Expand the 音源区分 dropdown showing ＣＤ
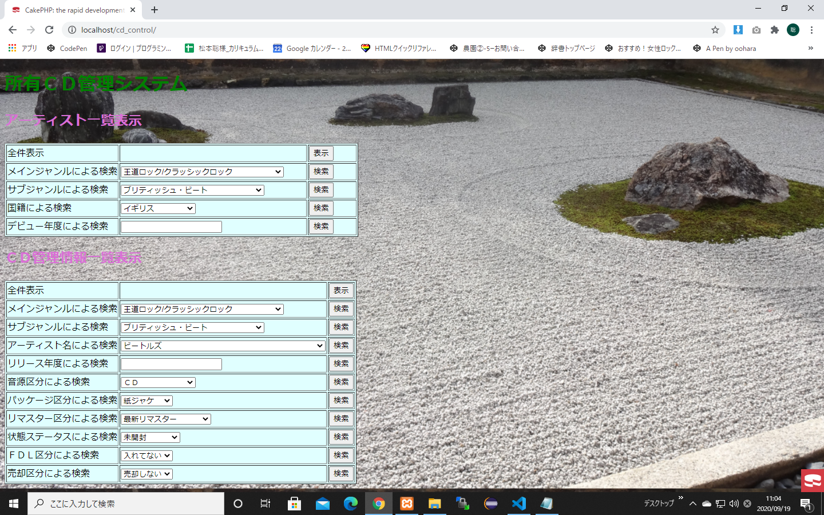 click(158, 382)
